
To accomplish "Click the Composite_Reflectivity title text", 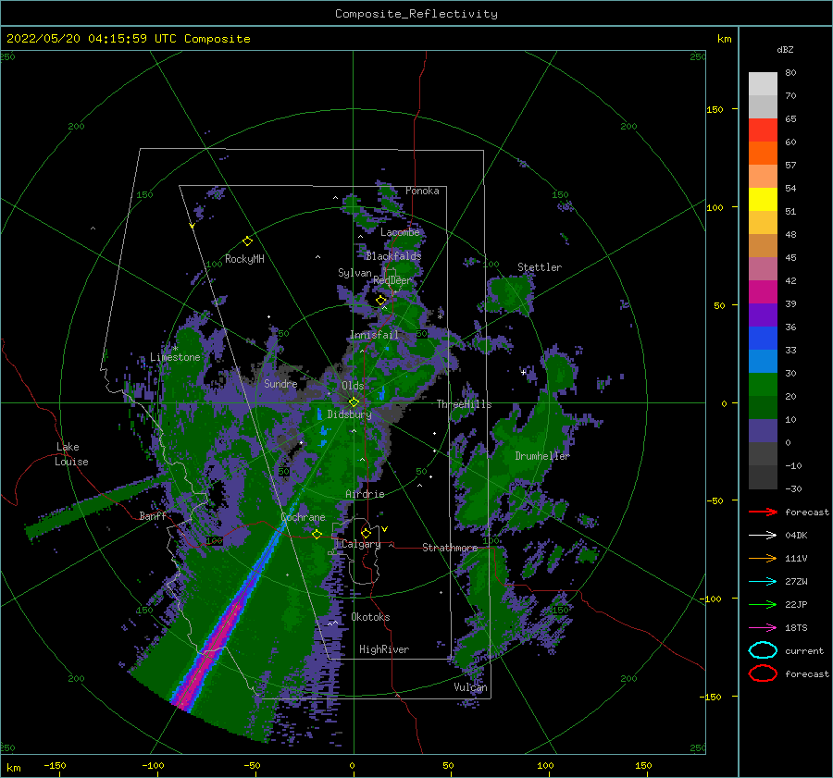I will point(416,14).
